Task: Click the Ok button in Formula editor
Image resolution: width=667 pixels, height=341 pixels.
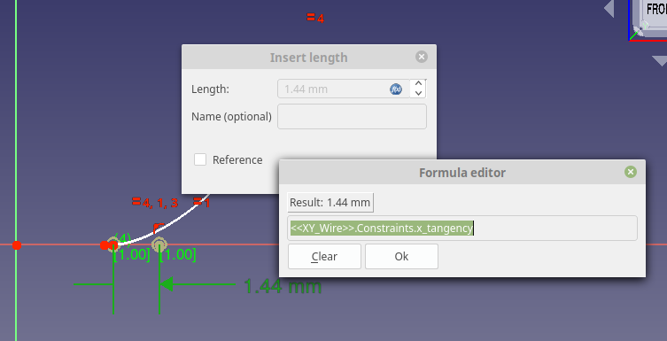Action: click(x=401, y=256)
